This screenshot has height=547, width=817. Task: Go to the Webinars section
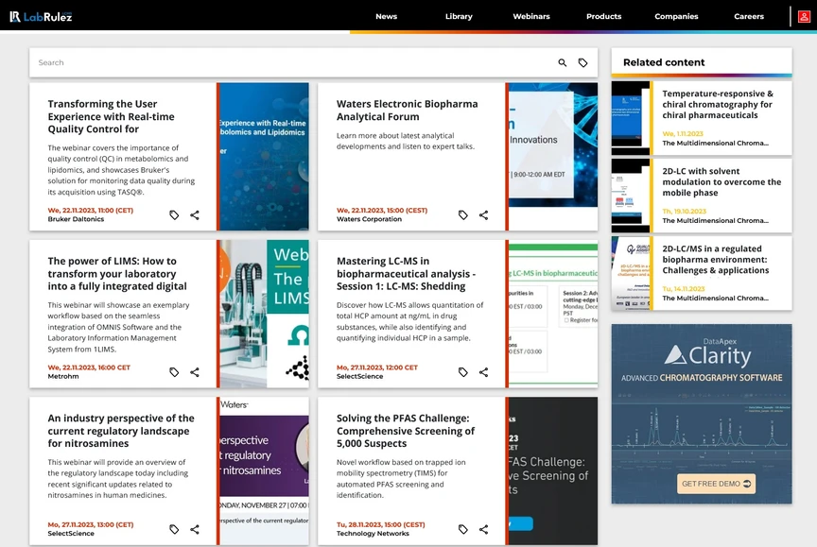pyautogui.click(x=530, y=17)
